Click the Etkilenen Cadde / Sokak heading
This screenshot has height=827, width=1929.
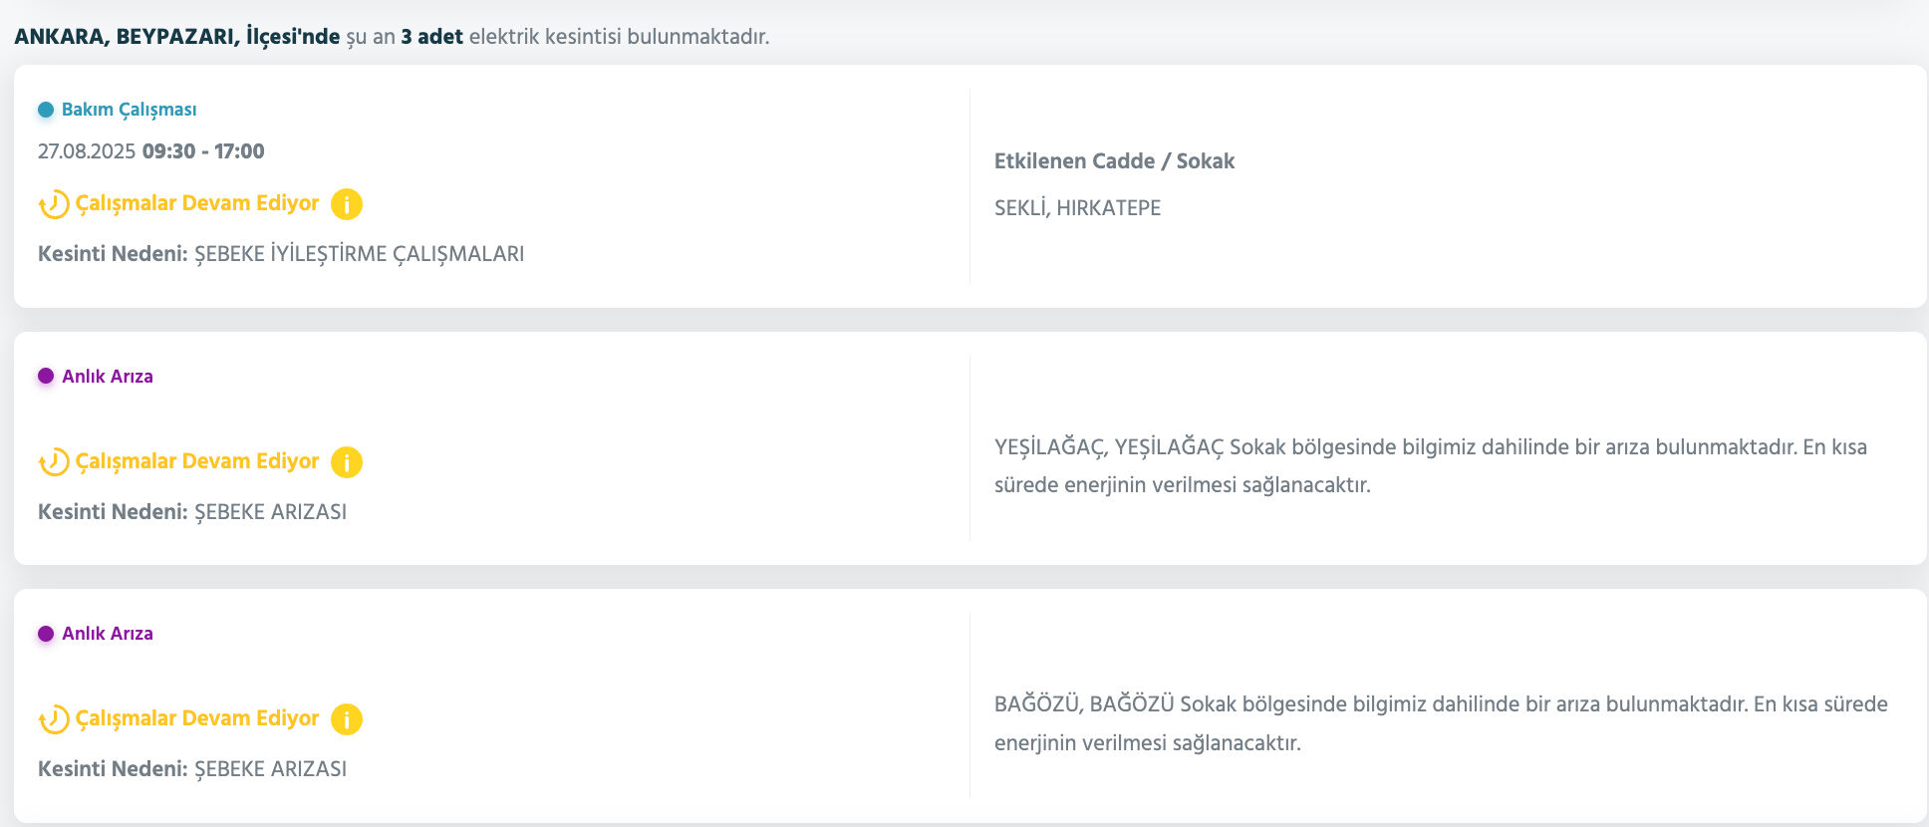[1114, 160]
